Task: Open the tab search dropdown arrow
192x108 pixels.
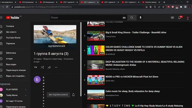Action: click(x=175, y=2)
